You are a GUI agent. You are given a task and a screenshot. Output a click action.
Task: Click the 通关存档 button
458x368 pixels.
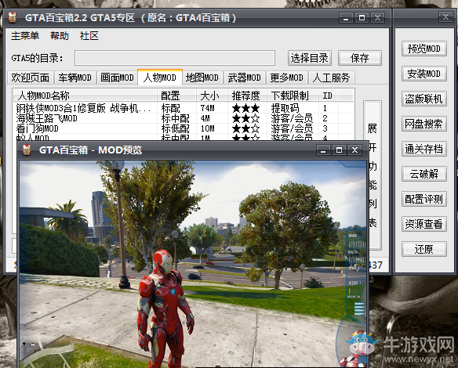pyautogui.click(x=424, y=149)
